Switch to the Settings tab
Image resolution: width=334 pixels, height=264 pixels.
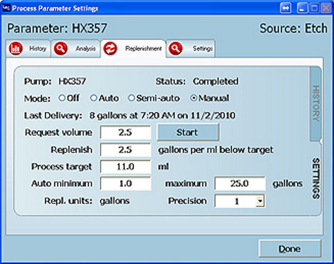[x=190, y=48]
